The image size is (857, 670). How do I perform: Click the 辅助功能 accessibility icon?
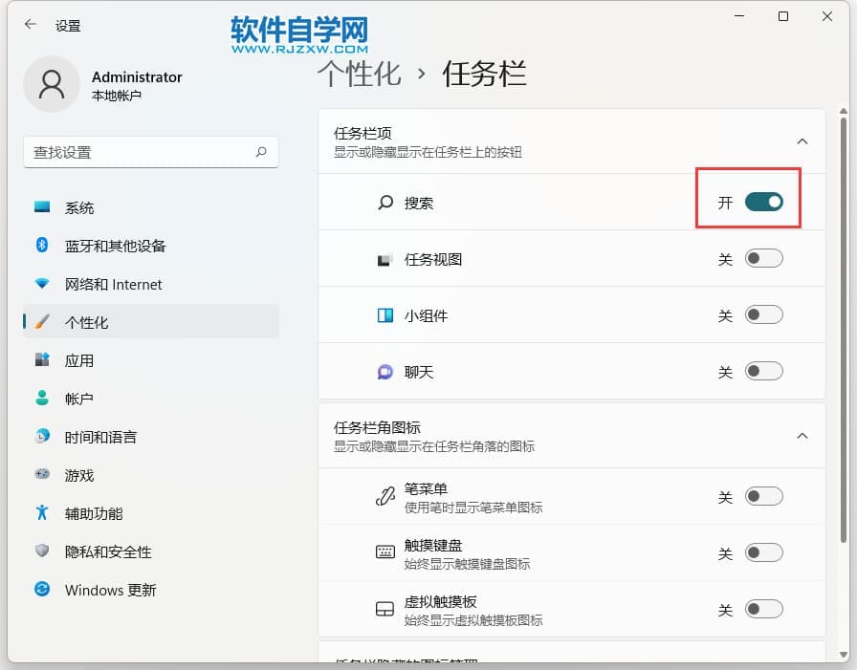tap(42, 513)
